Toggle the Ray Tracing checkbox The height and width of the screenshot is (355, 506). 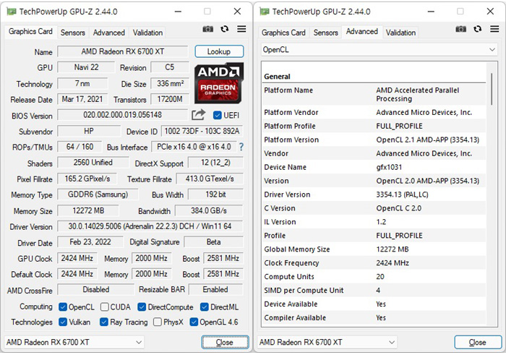tap(103, 322)
